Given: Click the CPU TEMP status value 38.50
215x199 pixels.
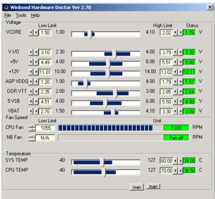Looking at the screenshot, I should pyautogui.click(x=189, y=170).
